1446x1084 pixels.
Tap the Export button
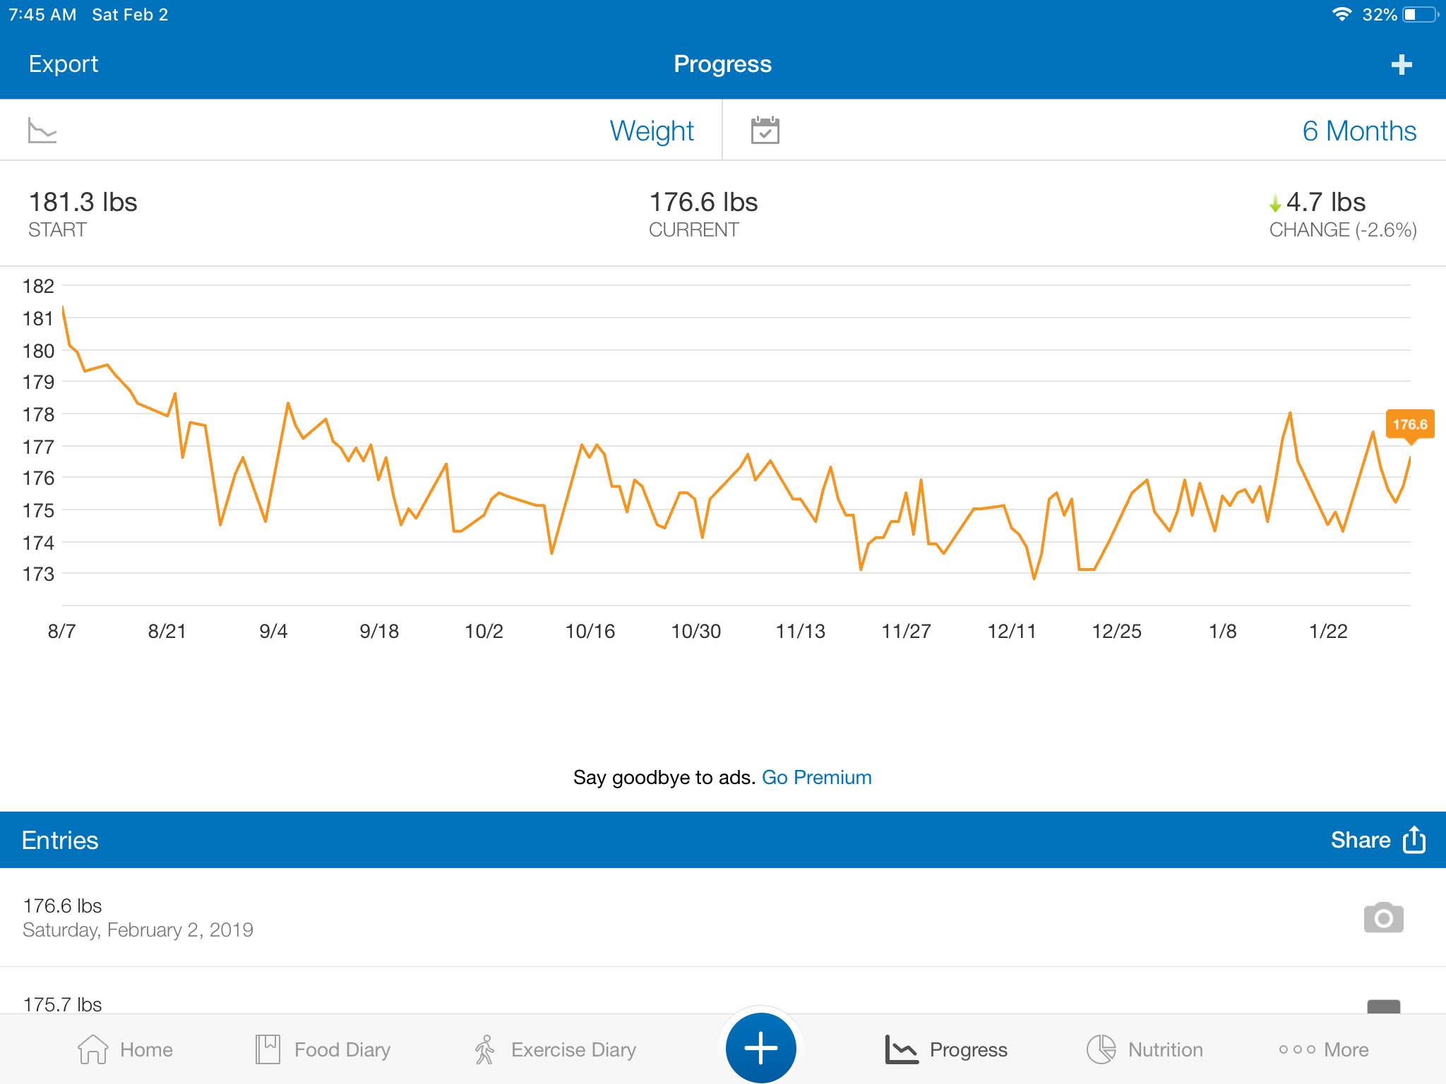tap(64, 64)
